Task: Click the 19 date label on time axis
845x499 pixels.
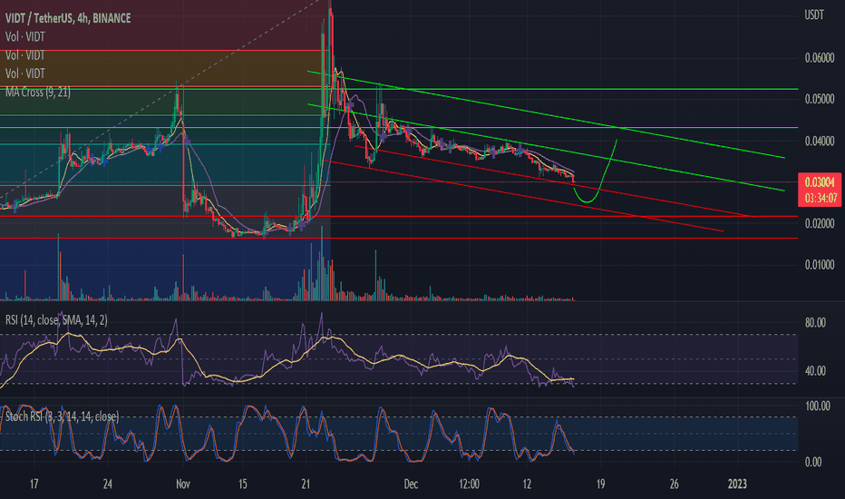Action: 600,484
